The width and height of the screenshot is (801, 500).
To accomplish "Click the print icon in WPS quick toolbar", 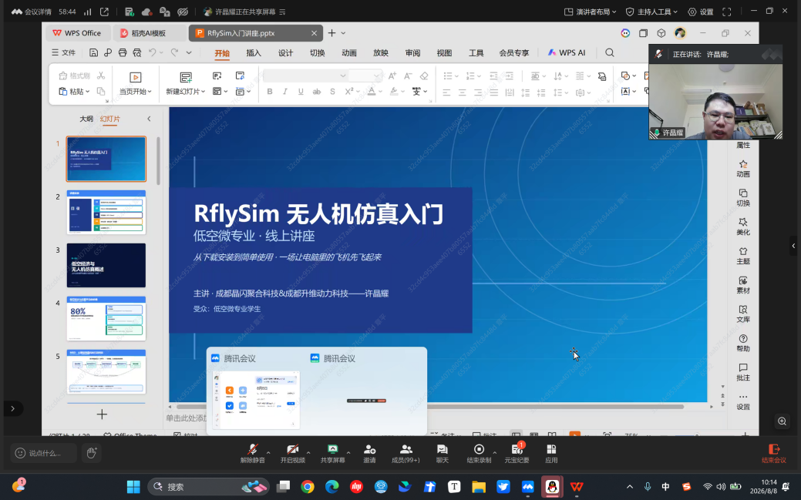I will (x=123, y=52).
